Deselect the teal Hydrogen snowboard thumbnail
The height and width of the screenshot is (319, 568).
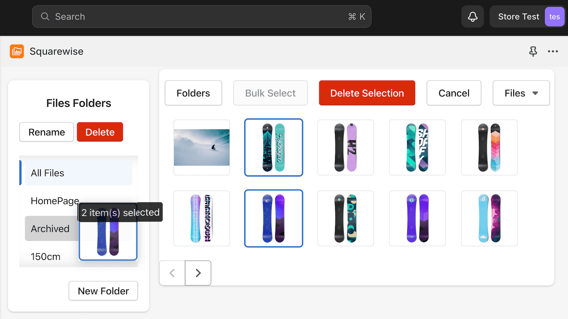coord(273,147)
